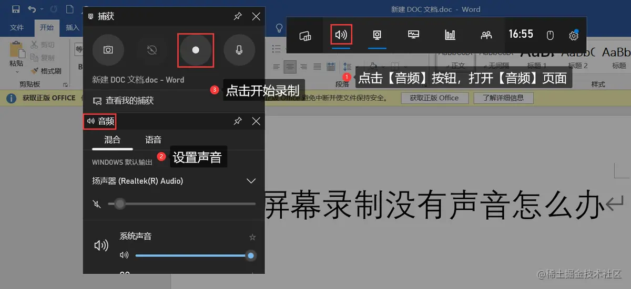Pin the 捕获 capture widget
This screenshot has height=289, width=631.
click(238, 16)
